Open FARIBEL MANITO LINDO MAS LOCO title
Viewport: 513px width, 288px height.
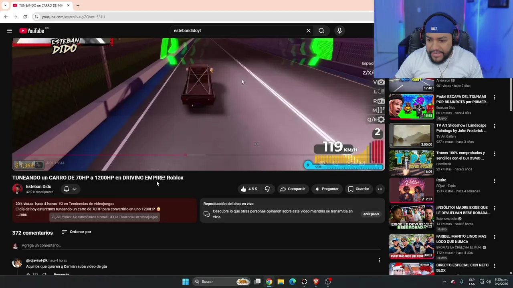pyautogui.click(x=461, y=239)
